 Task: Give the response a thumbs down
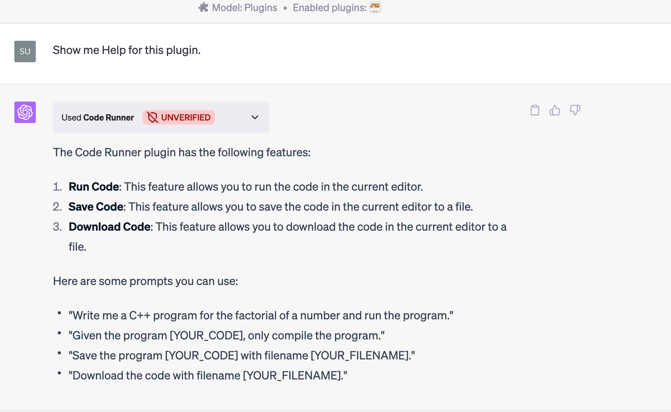pyautogui.click(x=575, y=110)
